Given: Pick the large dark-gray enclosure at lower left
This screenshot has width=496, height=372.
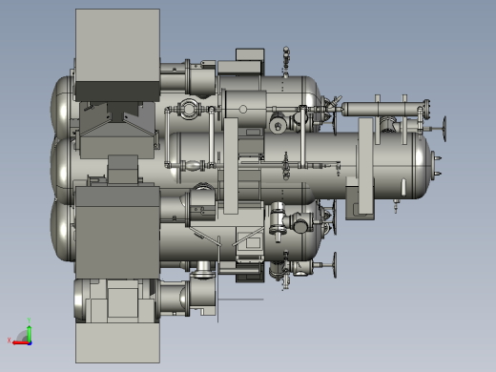Looking at the screenshot, I should click(117, 233).
